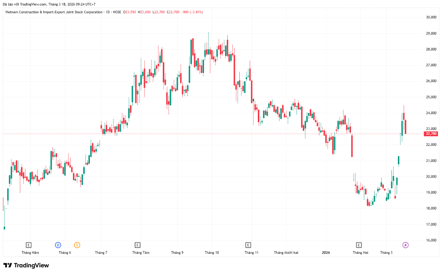The height and width of the screenshot is (274, 442).
Task: Click the 30,000 price axis label
Action: (x=431, y=17)
